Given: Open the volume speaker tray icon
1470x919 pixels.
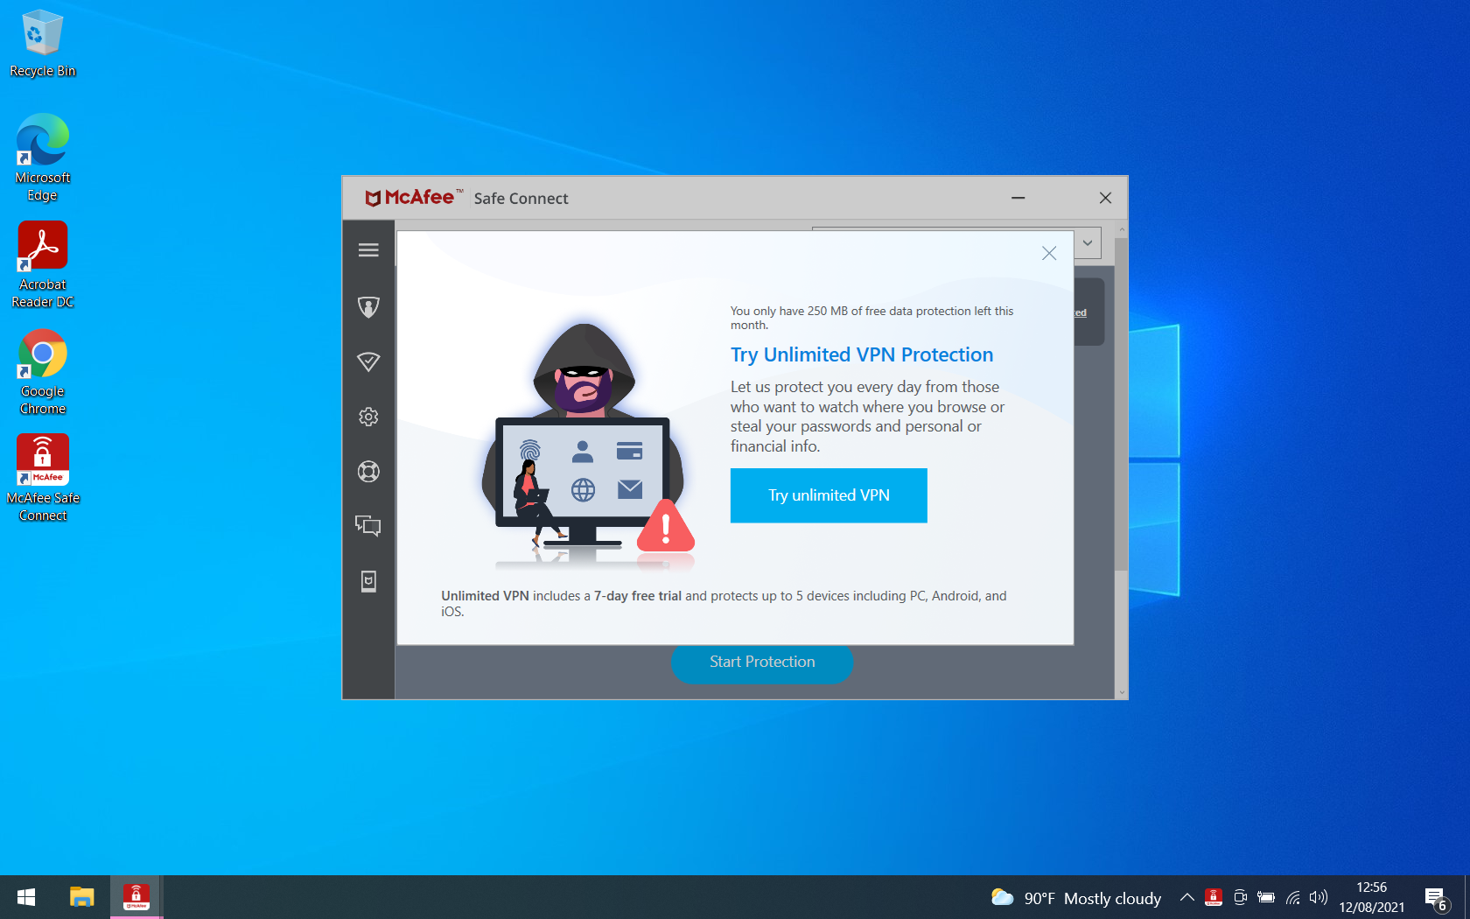Looking at the screenshot, I should pos(1319,897).
